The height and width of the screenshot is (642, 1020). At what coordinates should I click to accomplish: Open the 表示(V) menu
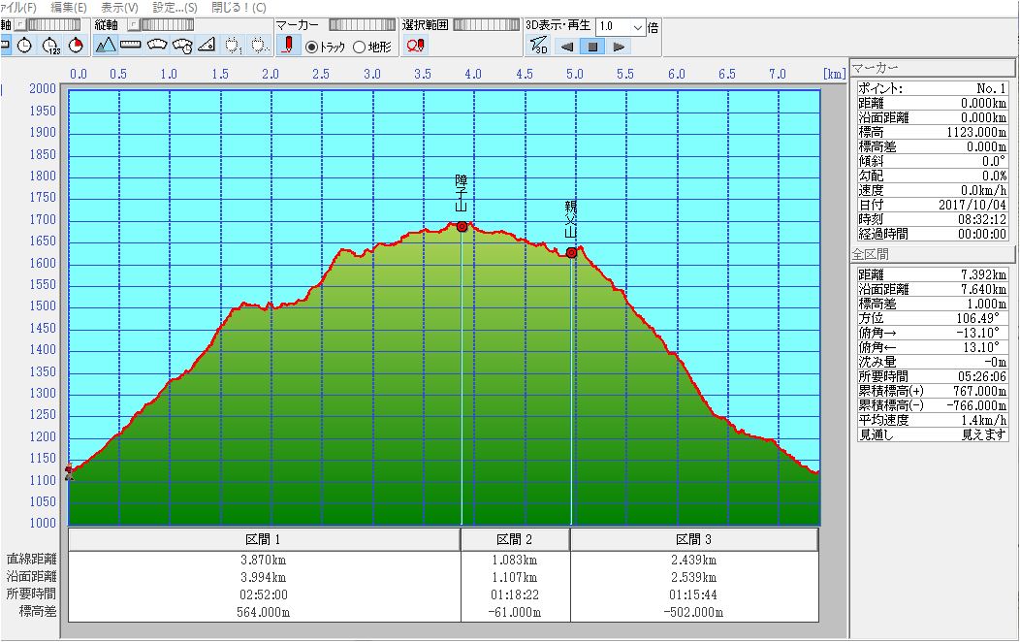(119, 8)
